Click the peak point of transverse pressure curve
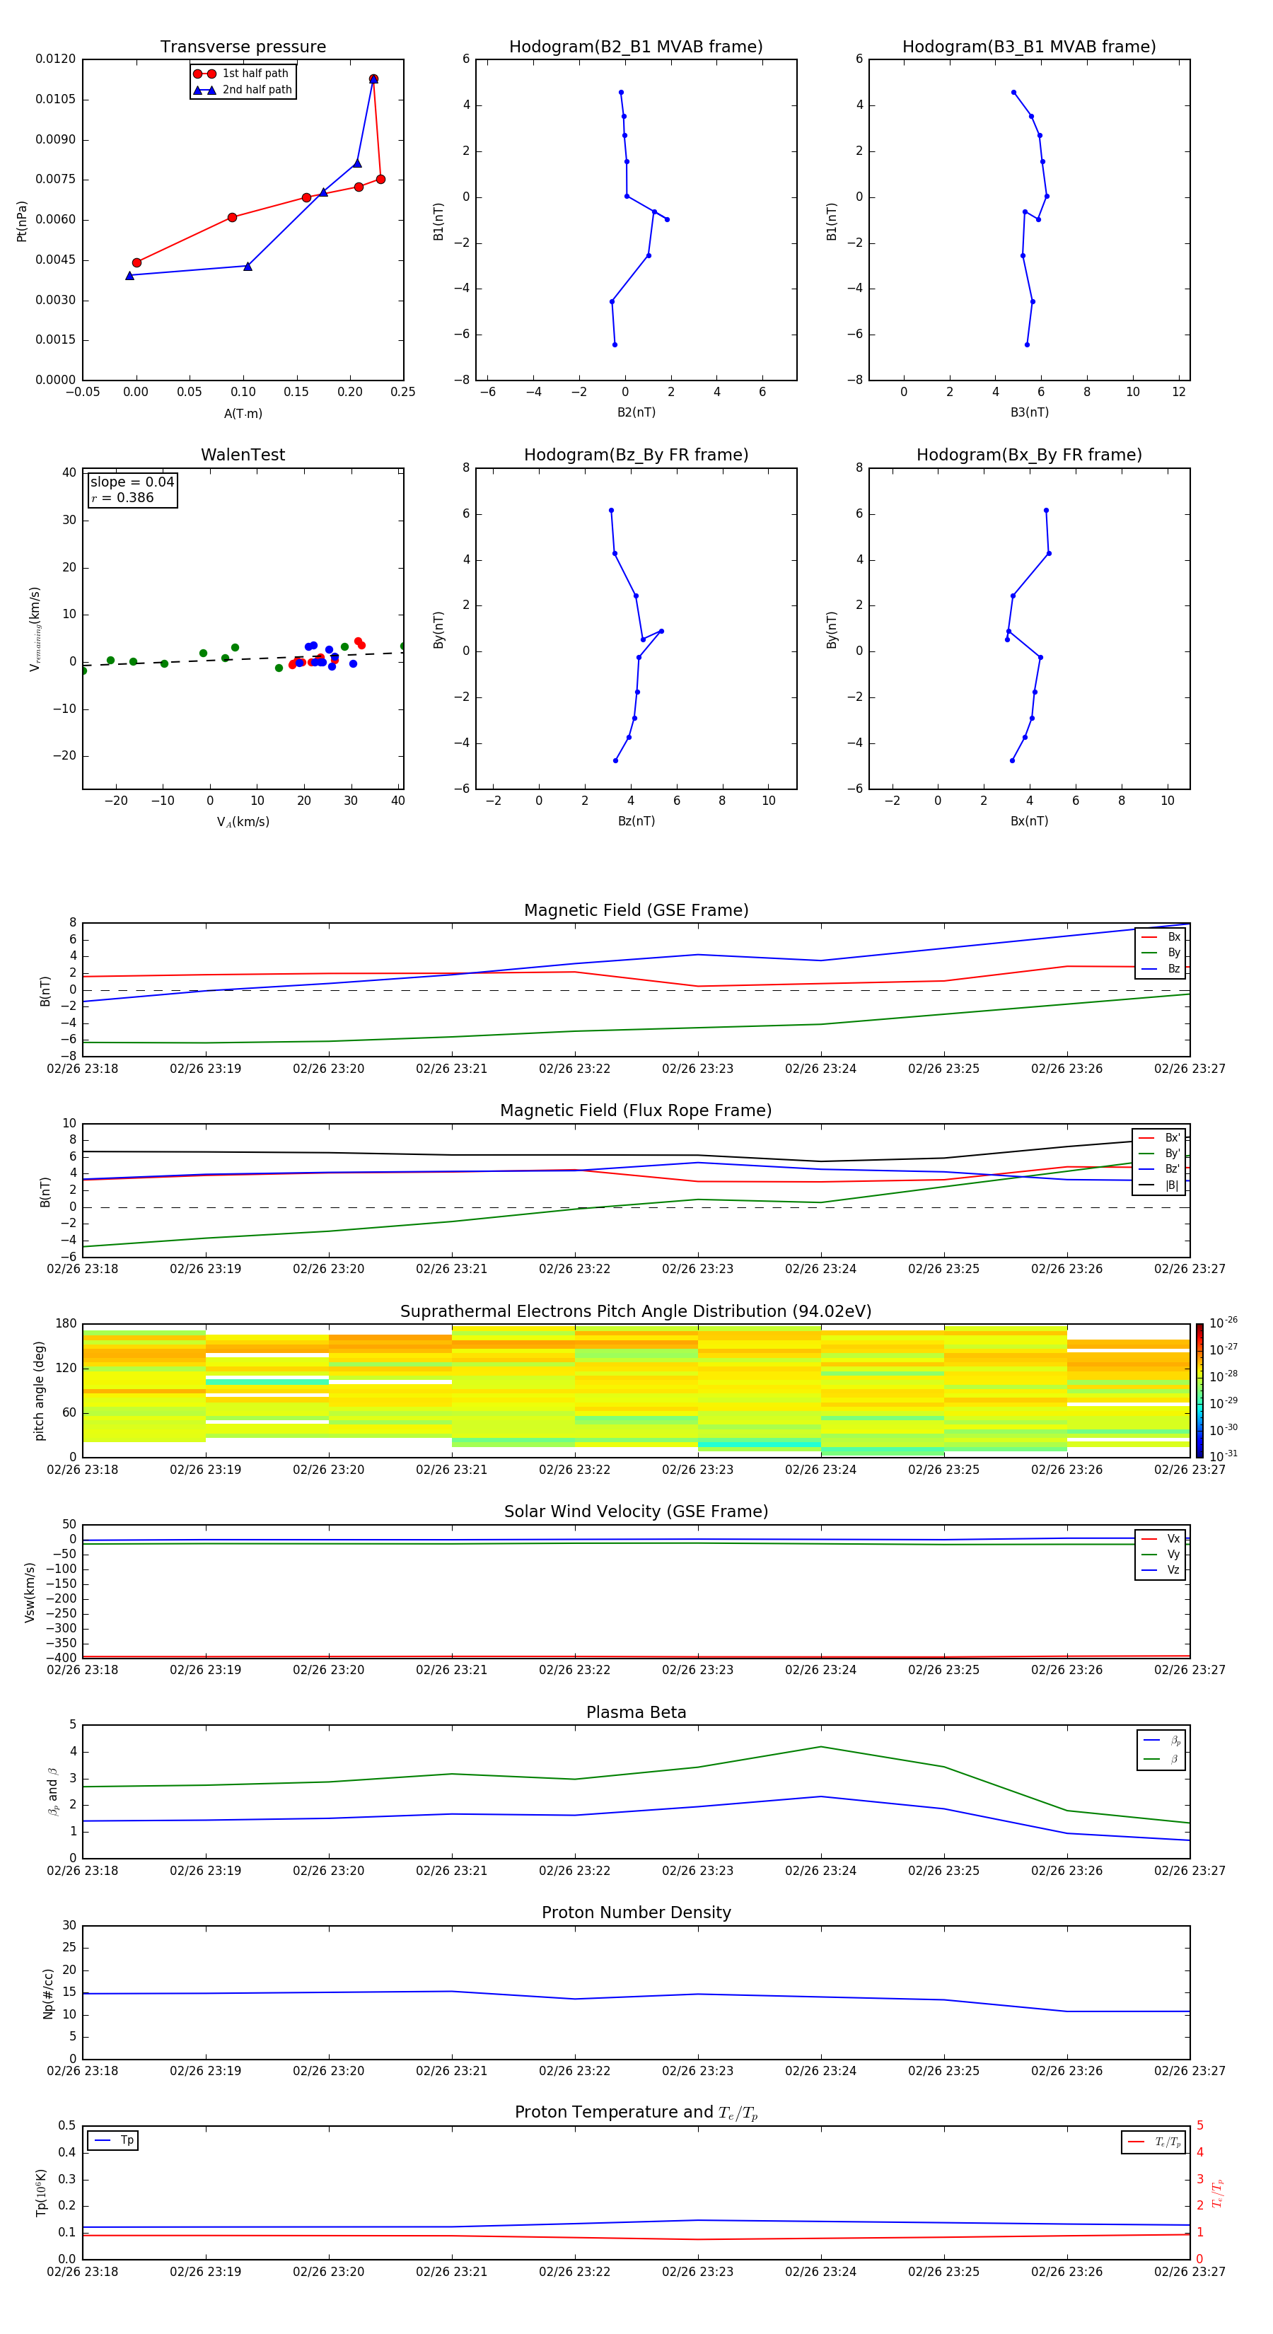1273x2334 pixels. click(x=373, y=79)
